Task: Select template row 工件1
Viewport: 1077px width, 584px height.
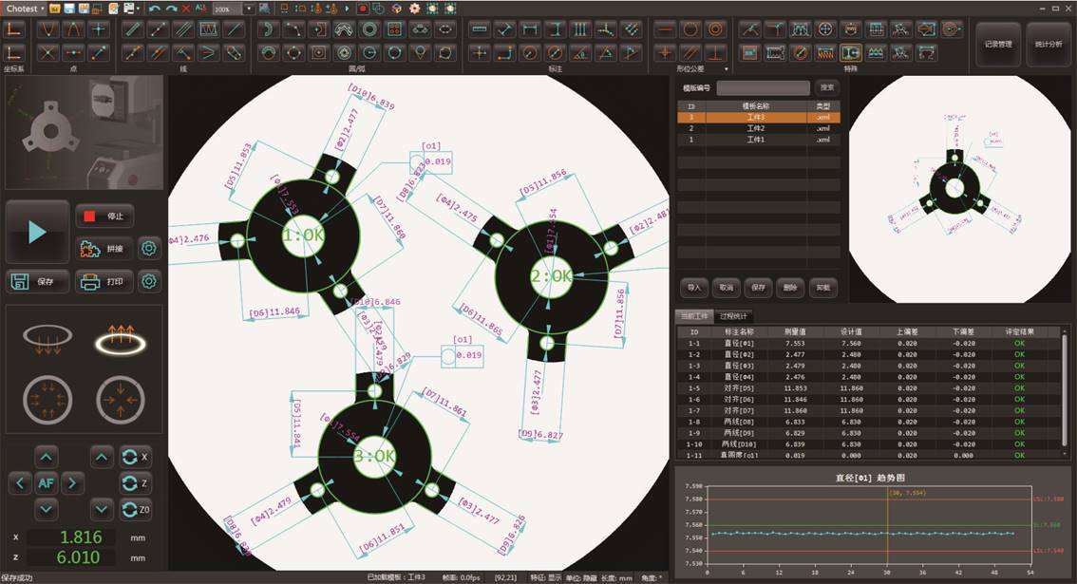Action: (x=758, y=140)
